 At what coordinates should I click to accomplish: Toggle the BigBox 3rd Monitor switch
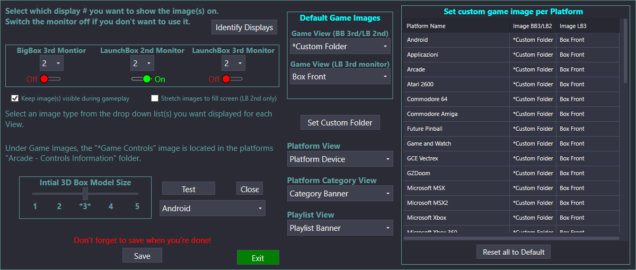[51, 79]
